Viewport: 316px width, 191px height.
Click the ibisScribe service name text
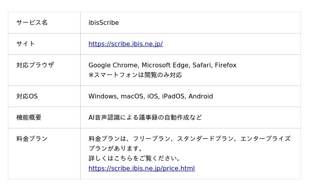103,22
